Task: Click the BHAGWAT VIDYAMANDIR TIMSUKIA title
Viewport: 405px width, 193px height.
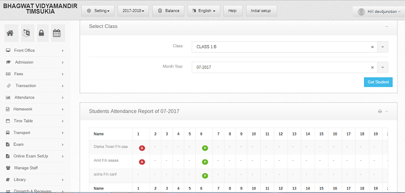Action: (x=40, y=9)
